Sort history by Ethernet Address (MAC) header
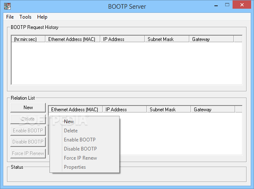The width and height of the screenshot is (254, 189). pos(73,39)
